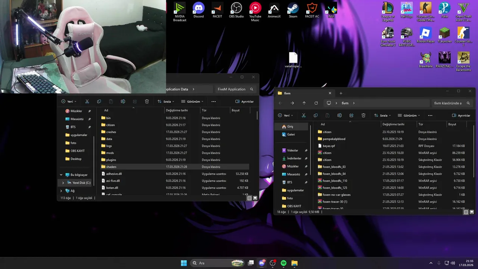Open more options (…) in FiveM Application Data window
Image resolution: width=478 pixels, height=269 pixels.
[214, 101]
